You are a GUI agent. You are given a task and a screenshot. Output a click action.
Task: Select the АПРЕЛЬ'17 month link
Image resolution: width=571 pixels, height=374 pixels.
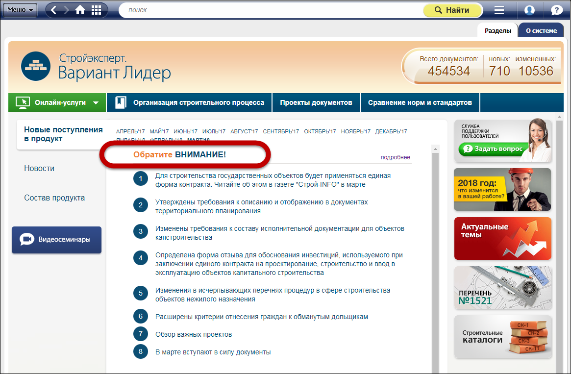coord(130,131)
